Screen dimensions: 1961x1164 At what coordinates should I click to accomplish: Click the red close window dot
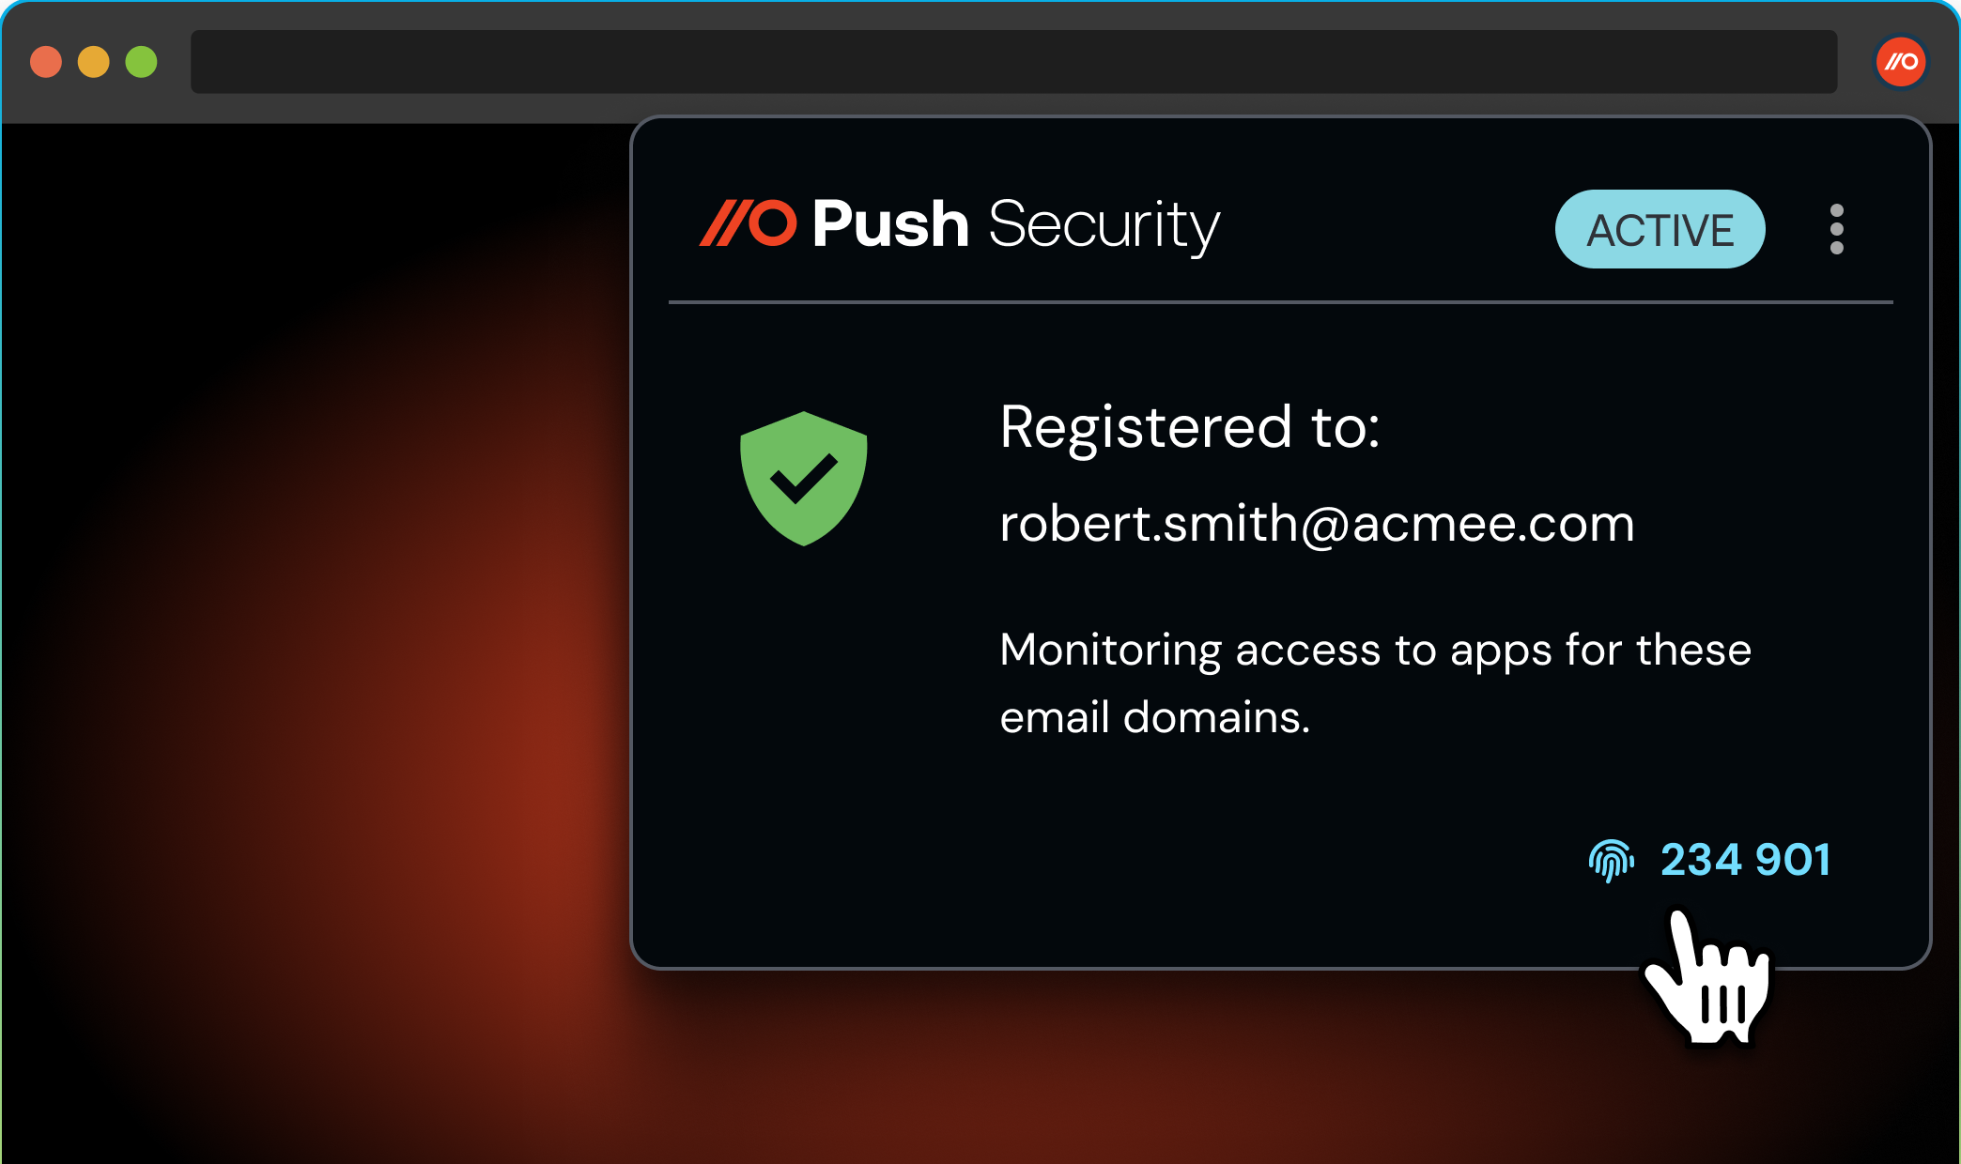[x=46, y=62]
